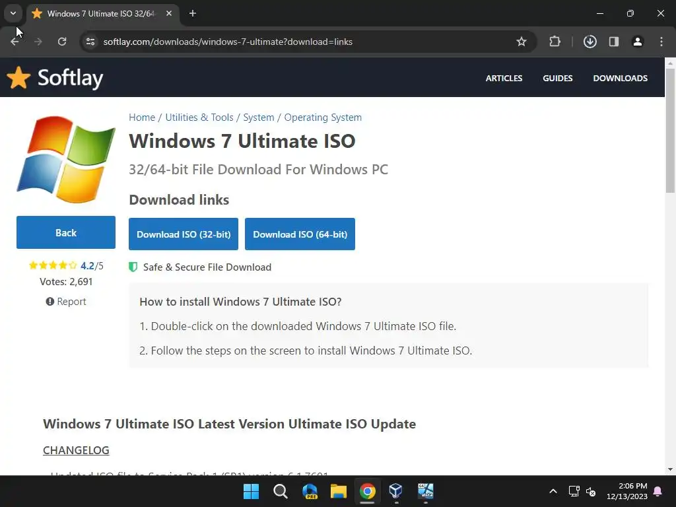This screenshot has height=507, width=676.
Task: Open Utilities & Tools breadcrumb link
Action: pyautogui.click(x=199, y=118)
